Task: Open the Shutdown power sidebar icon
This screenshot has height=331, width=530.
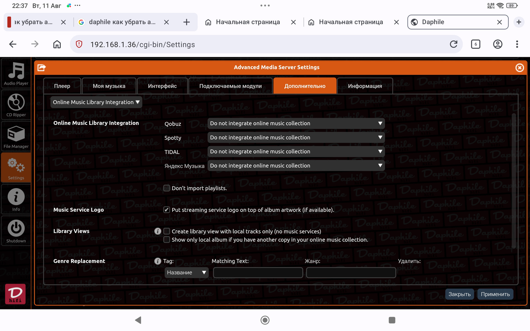Action: pyautogui.click(x=16, y=231)
